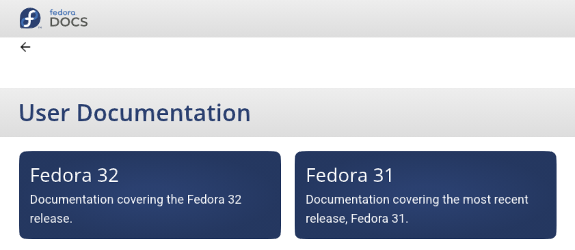Click the word release. in Fedora 32 card

[x=51, y=219]
